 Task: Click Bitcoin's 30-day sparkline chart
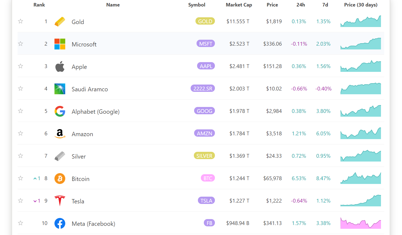point(360,177)
